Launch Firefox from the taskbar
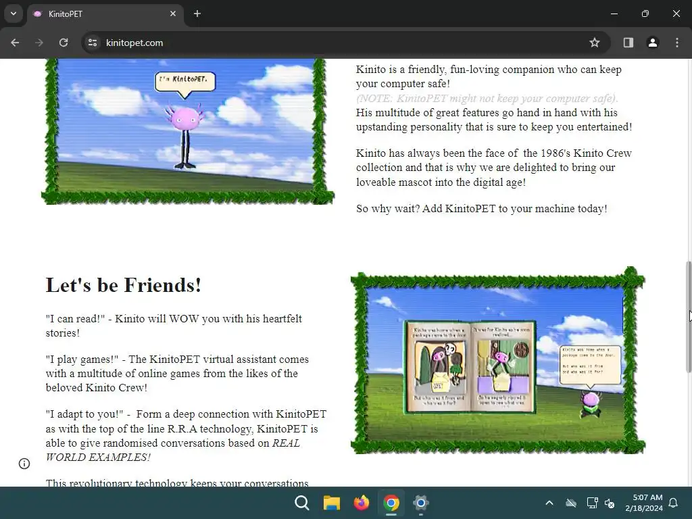This screenshot has width=692, height=519. [362, 503]
